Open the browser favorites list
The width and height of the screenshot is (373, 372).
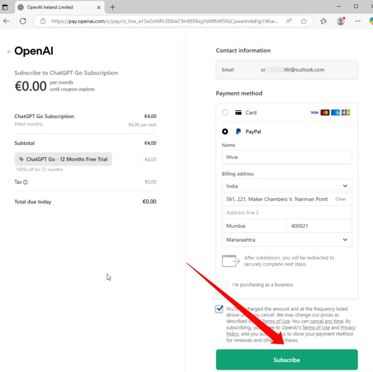(x=324, y=21)
